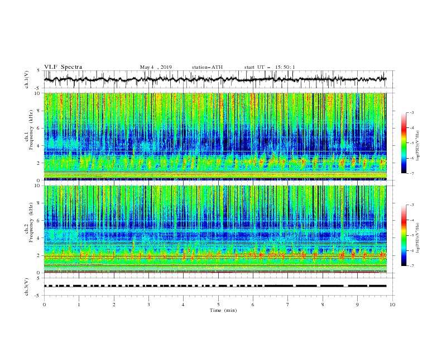Click the ch.2 "Frequency (kHz)" axis label

pos(32,222)
